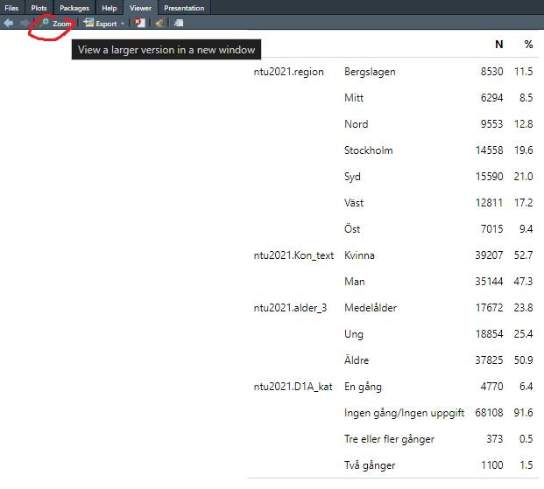This screenshot has height=489, width=544.
Task: Click the Bergslagen count 8530
Action: point(492,72)
